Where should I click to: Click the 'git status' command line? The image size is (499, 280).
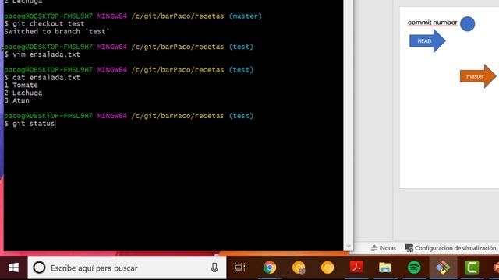point(30,124)
